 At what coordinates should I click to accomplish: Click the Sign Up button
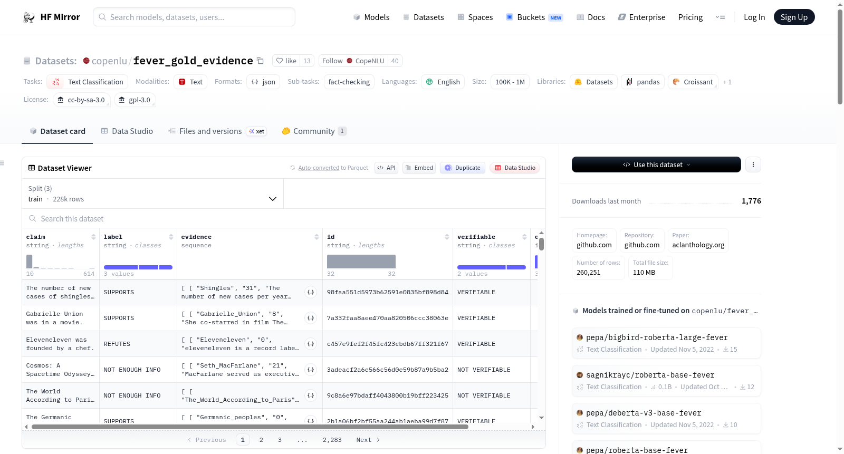pyautogui.click(x=794, y=17)
